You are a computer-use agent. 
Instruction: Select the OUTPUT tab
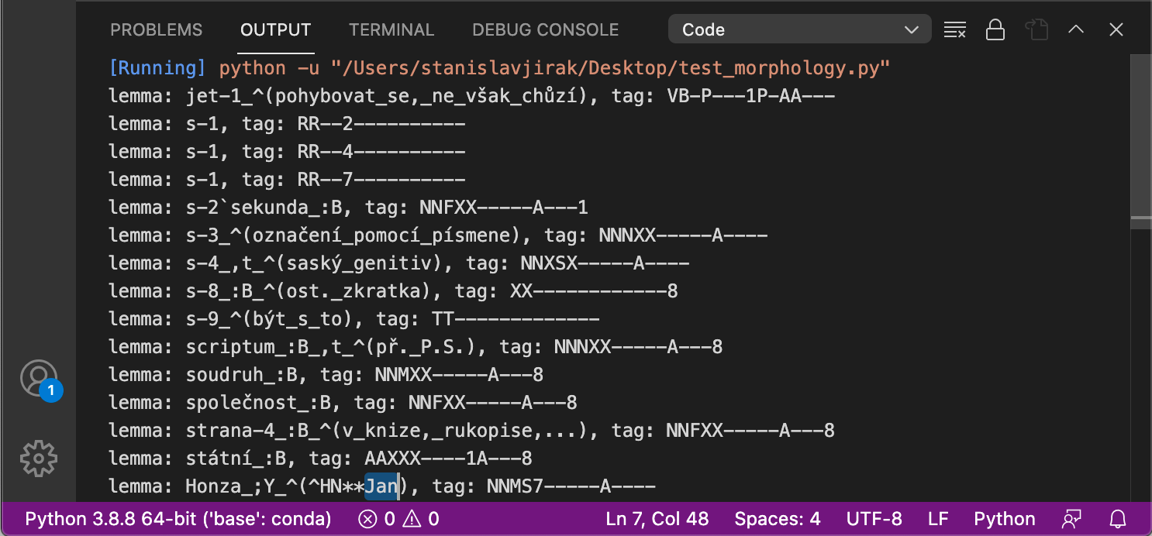tap(275, 30)
